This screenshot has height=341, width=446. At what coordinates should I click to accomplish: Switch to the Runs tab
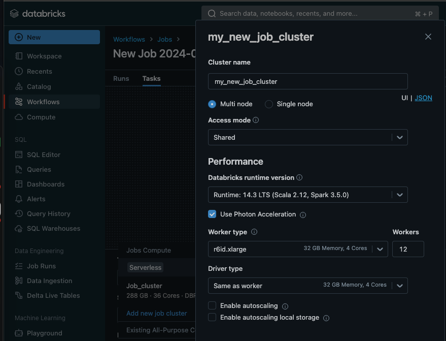[121, 79]
